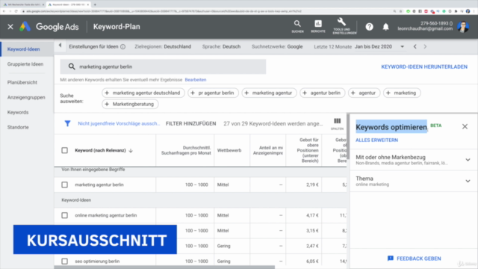This screenshot has height=269, width=478.
Task: Add 'agentur berlin' suggestion chip
Action: coord(322,93)
